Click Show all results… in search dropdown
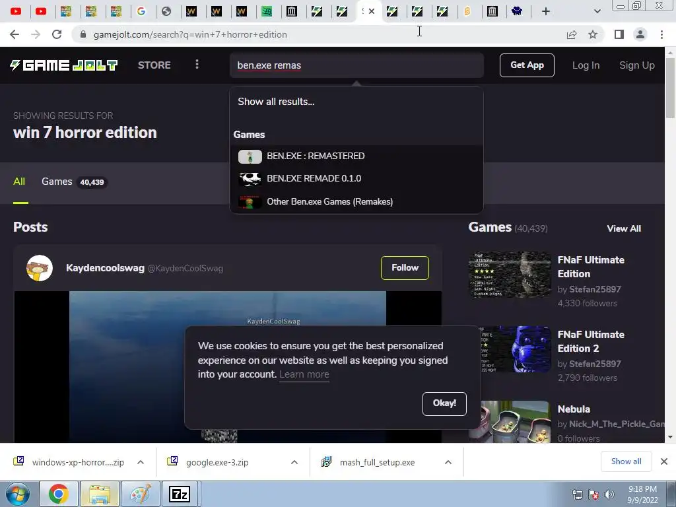 (276, 102)
